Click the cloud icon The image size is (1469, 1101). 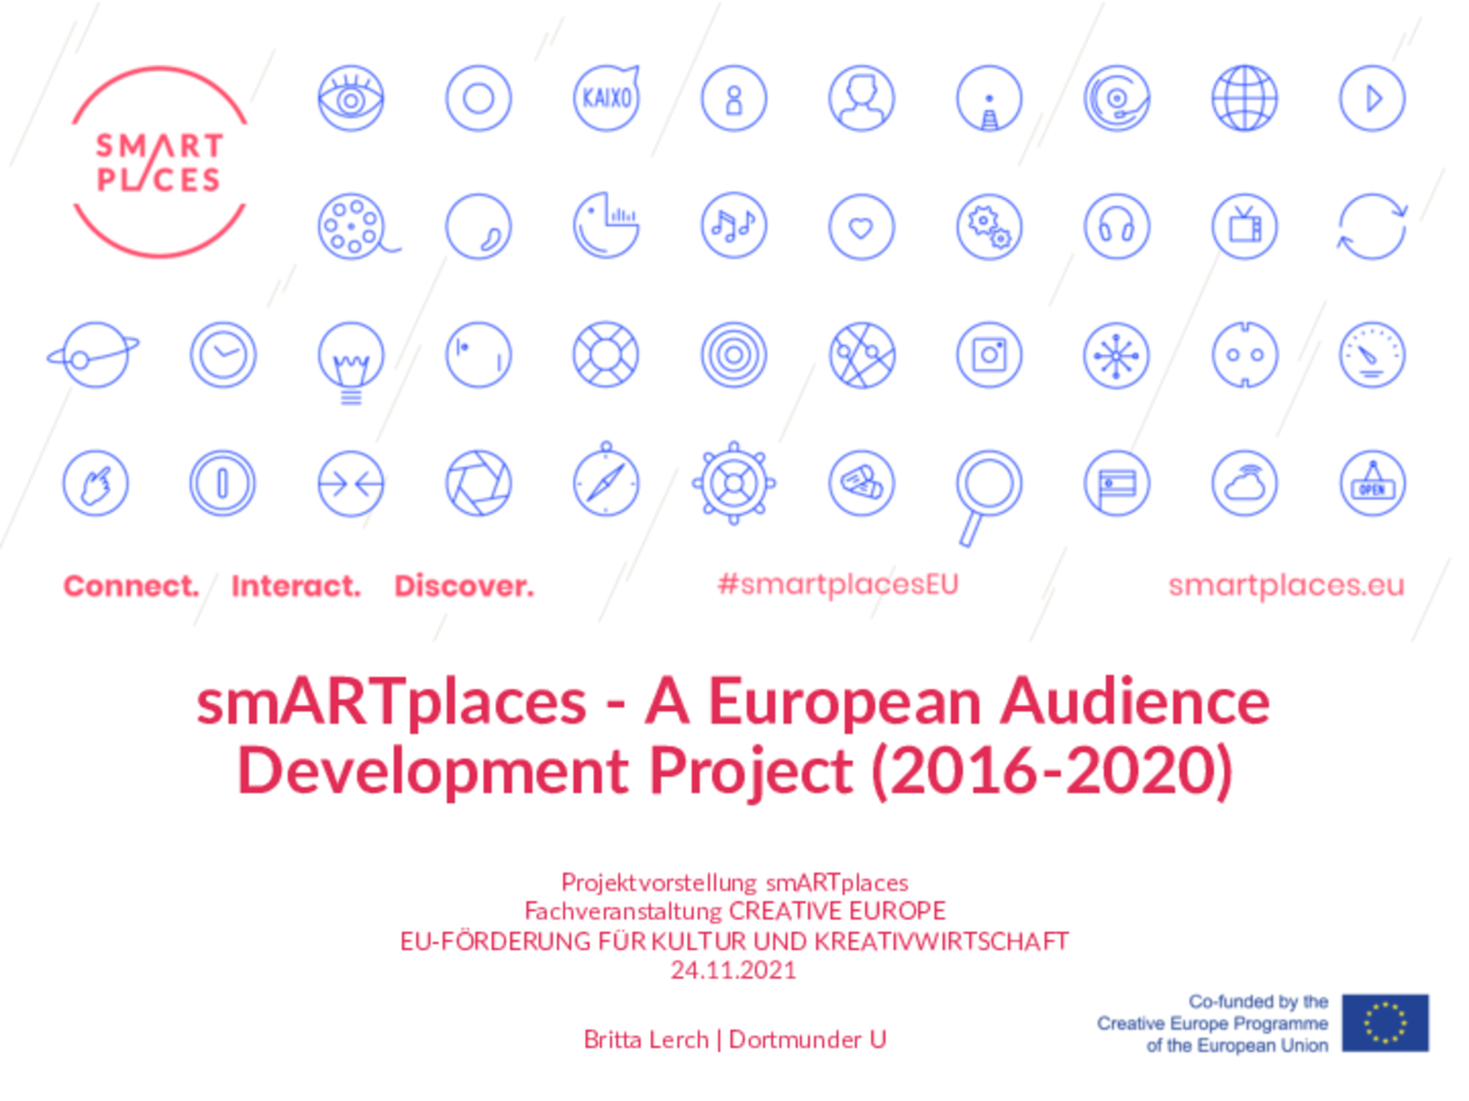click(x=1244, y=483)
